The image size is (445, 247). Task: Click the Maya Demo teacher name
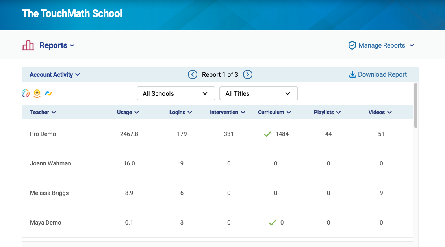click(x=45, y=223)
